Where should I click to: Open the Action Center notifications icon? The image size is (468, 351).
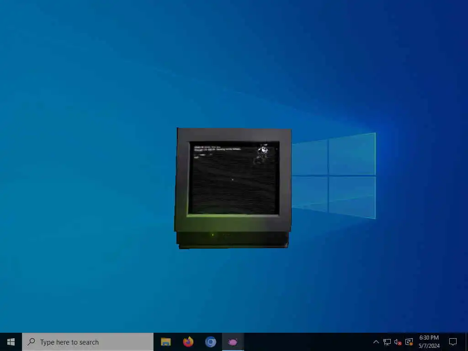[x=453, y=342]
